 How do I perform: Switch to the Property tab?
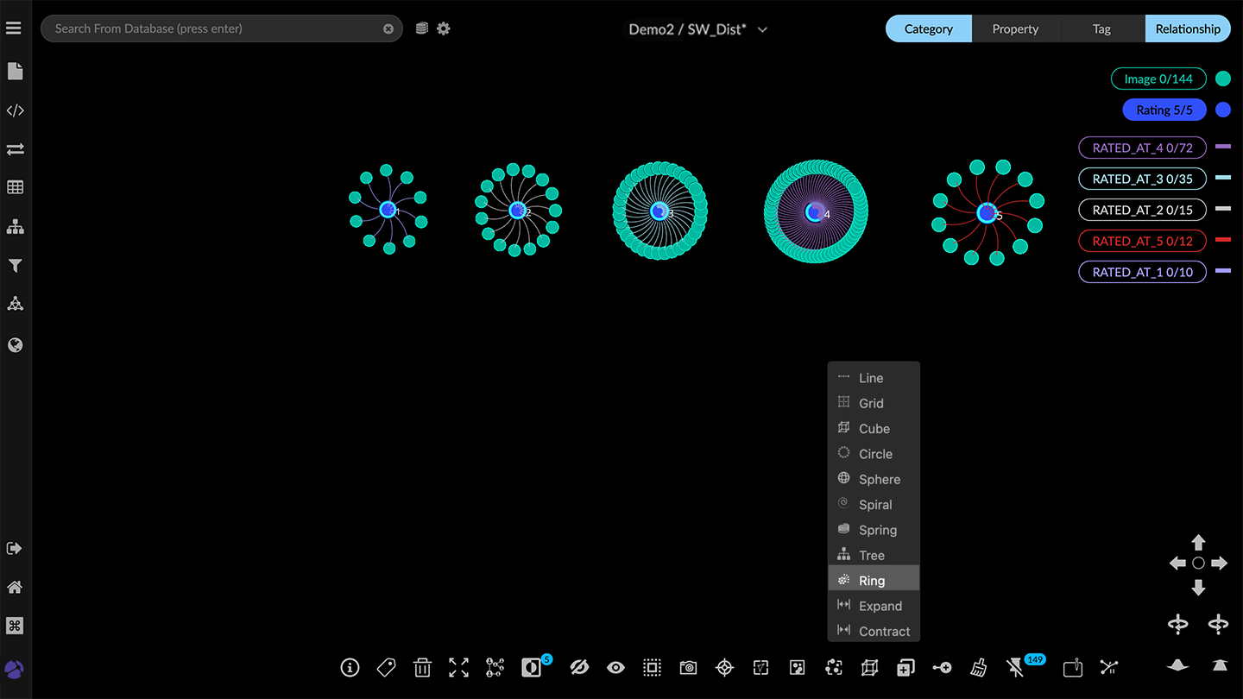tap(1014, 28)
